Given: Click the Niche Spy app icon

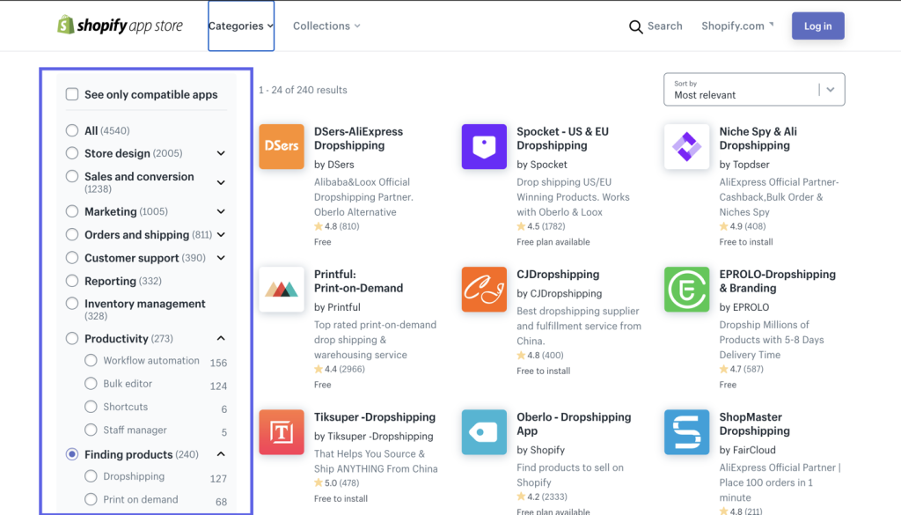Looking at the screenshot, I should [x=686, y=146].
